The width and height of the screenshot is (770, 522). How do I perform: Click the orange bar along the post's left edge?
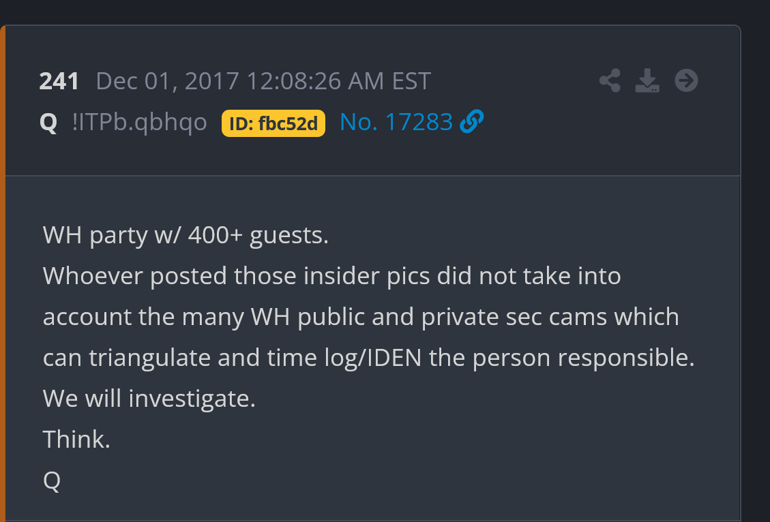pyautogui.click(x=2, y=273)
